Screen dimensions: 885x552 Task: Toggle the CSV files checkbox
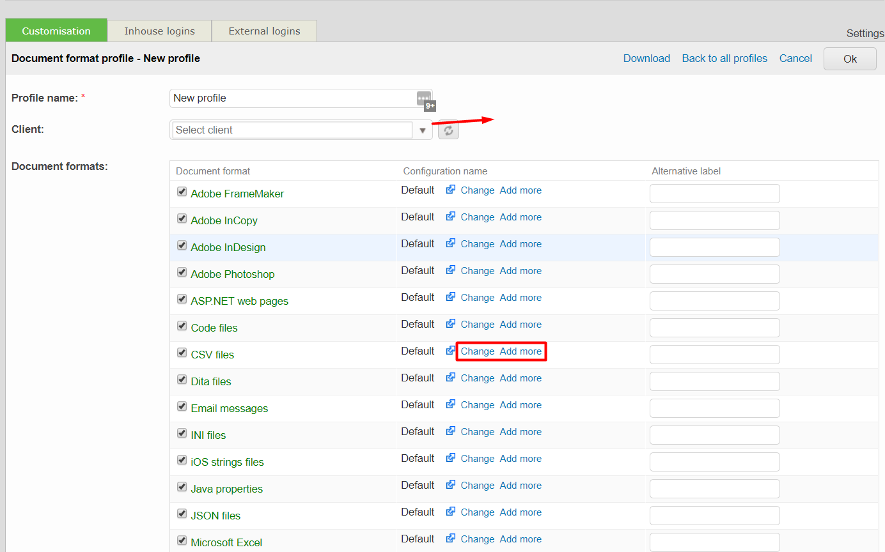pos(182,353)
